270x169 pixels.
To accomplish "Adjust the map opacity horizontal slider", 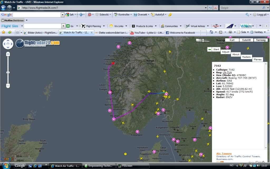I will [x=203, y=40].
